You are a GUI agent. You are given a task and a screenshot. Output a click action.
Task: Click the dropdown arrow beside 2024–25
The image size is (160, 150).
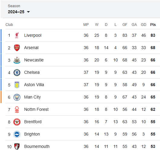click(x=28, y=12)
